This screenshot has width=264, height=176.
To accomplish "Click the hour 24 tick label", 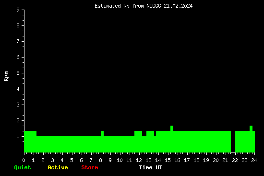I will (x=254, y=160).
